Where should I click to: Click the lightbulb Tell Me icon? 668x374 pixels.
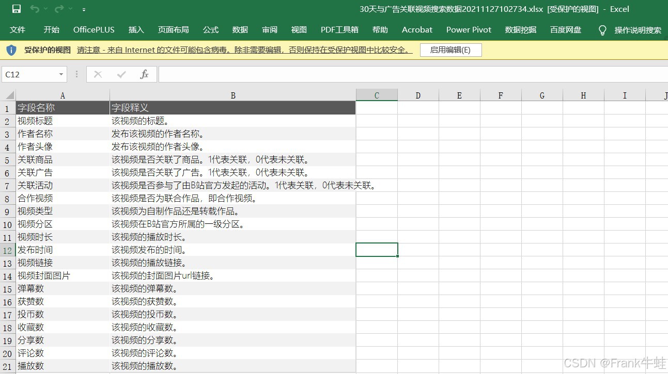[602, 30]
